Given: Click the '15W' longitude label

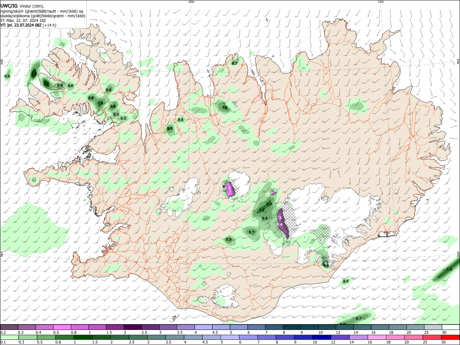Looking at the screenshot, I should pyautogui.click(x=381, y=2).
